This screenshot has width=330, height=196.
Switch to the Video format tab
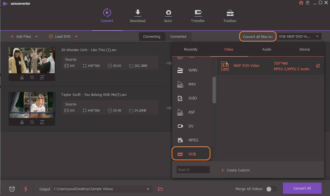click(x=229, y=49)
